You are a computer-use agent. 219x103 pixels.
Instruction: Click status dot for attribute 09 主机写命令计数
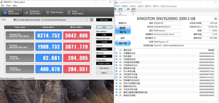[117, 77]
